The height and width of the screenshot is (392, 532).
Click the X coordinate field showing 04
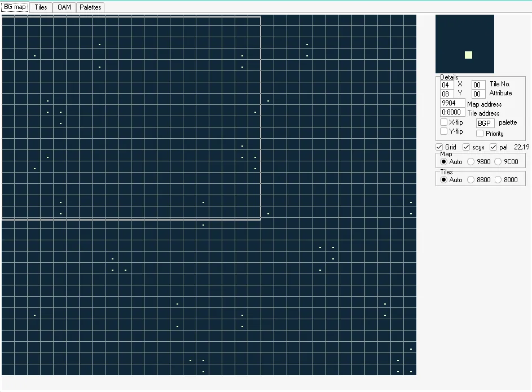coord(447,85)
